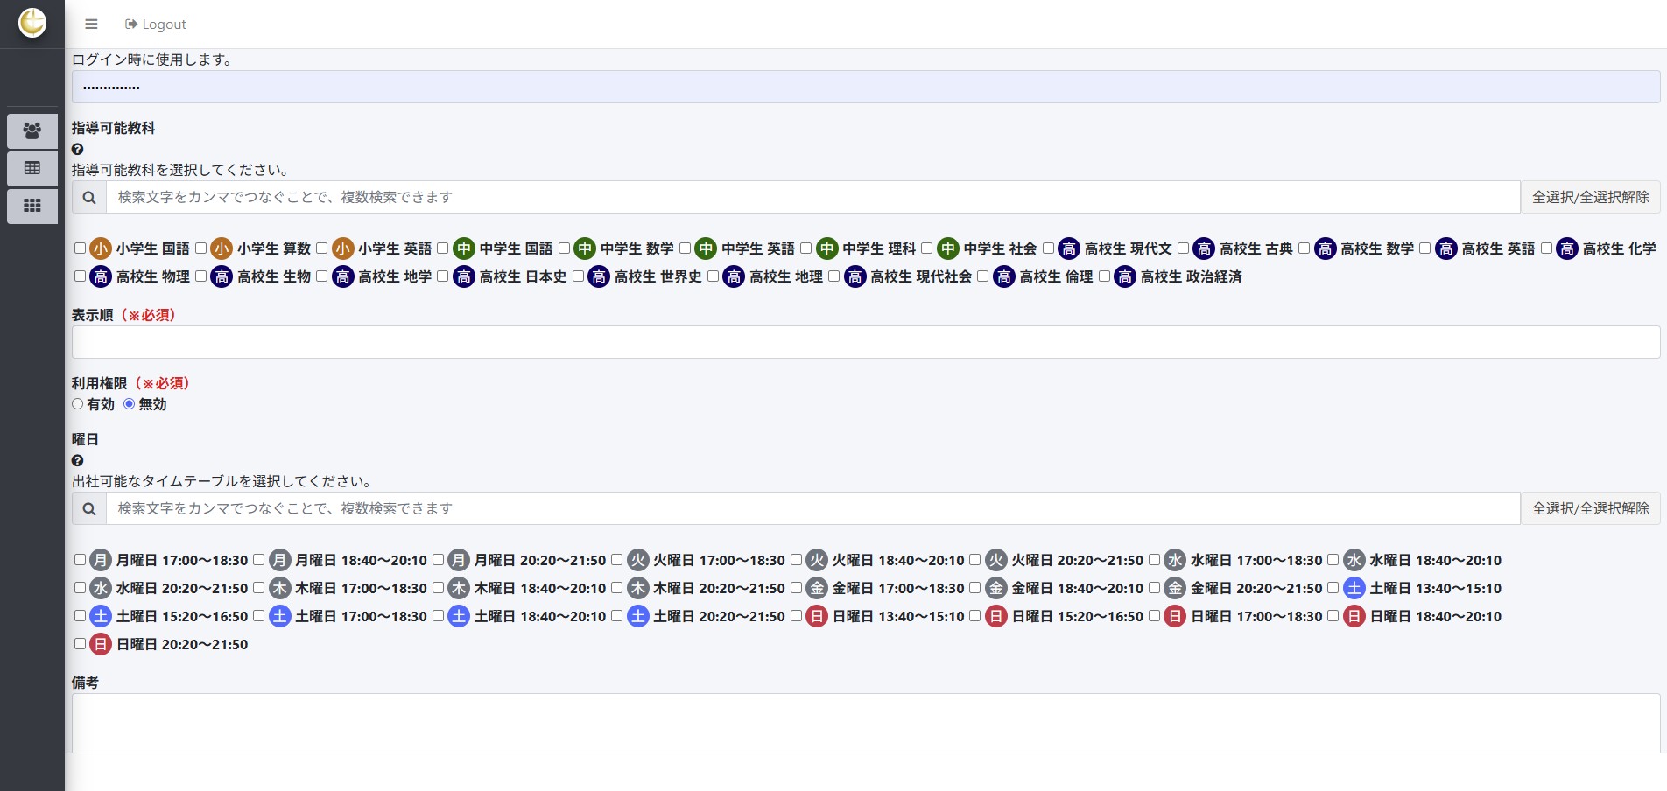The image size is (1667, 791).
Task: Click 全選択/全選択解除 for subjects
Action: click(x=1590, y=198)
